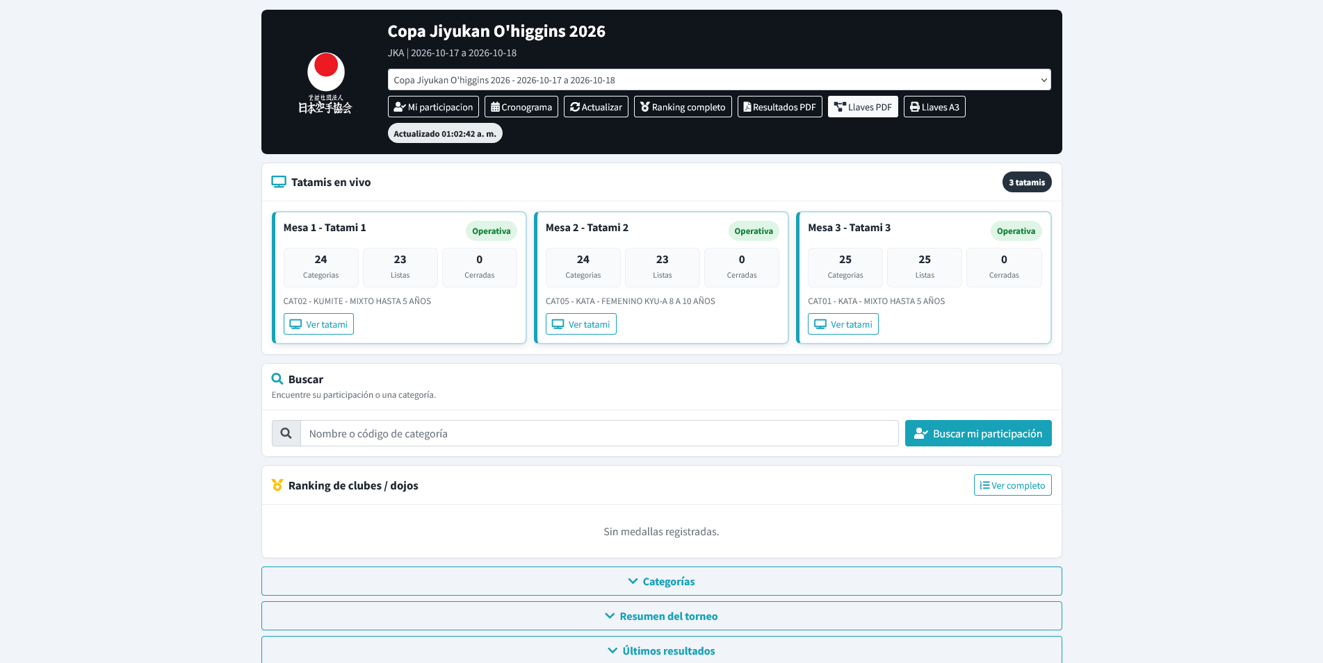The width and height of the screenshot is (1323, 663).
Task: Click CAT01 - KATA - MIXTO HASTA 5 AÑOS
Action: (x=876, y=301)
